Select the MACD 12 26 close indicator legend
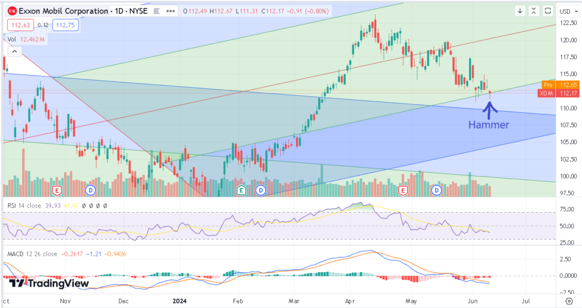 click(32, 254)
